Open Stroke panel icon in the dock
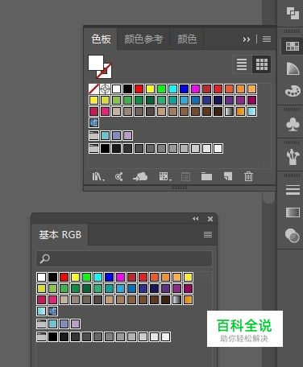The image size is (303, 367). [293, 190]
